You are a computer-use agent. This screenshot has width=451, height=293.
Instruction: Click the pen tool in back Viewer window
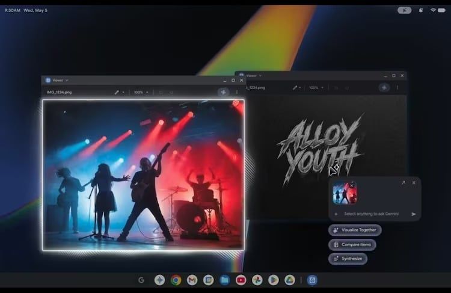(x=295, y=87)
